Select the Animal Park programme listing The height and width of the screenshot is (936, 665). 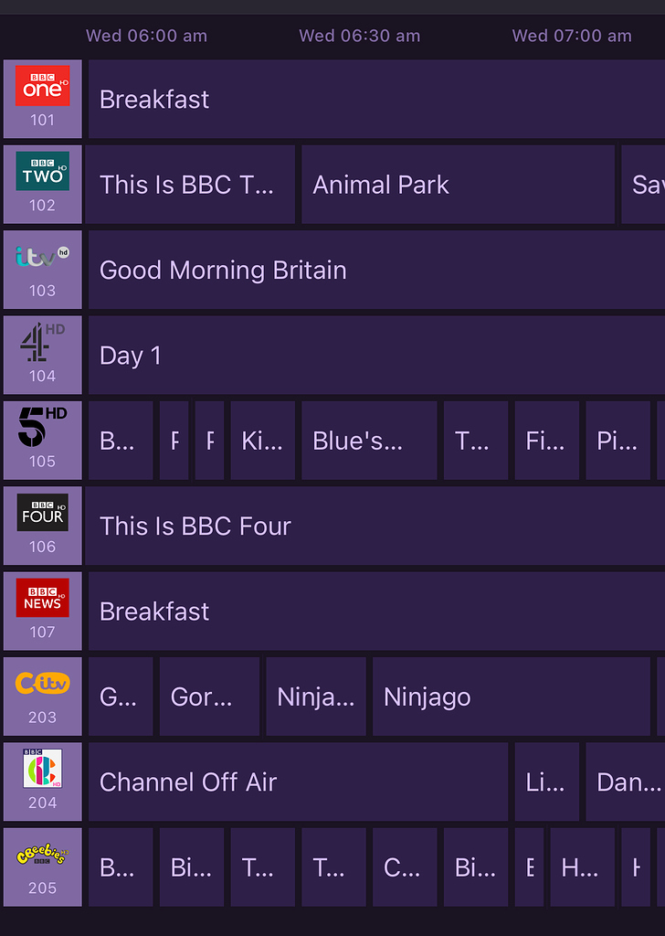[x=458, y=185]
